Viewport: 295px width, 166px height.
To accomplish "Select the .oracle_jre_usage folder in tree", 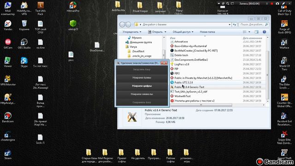I will pos(142,56).
